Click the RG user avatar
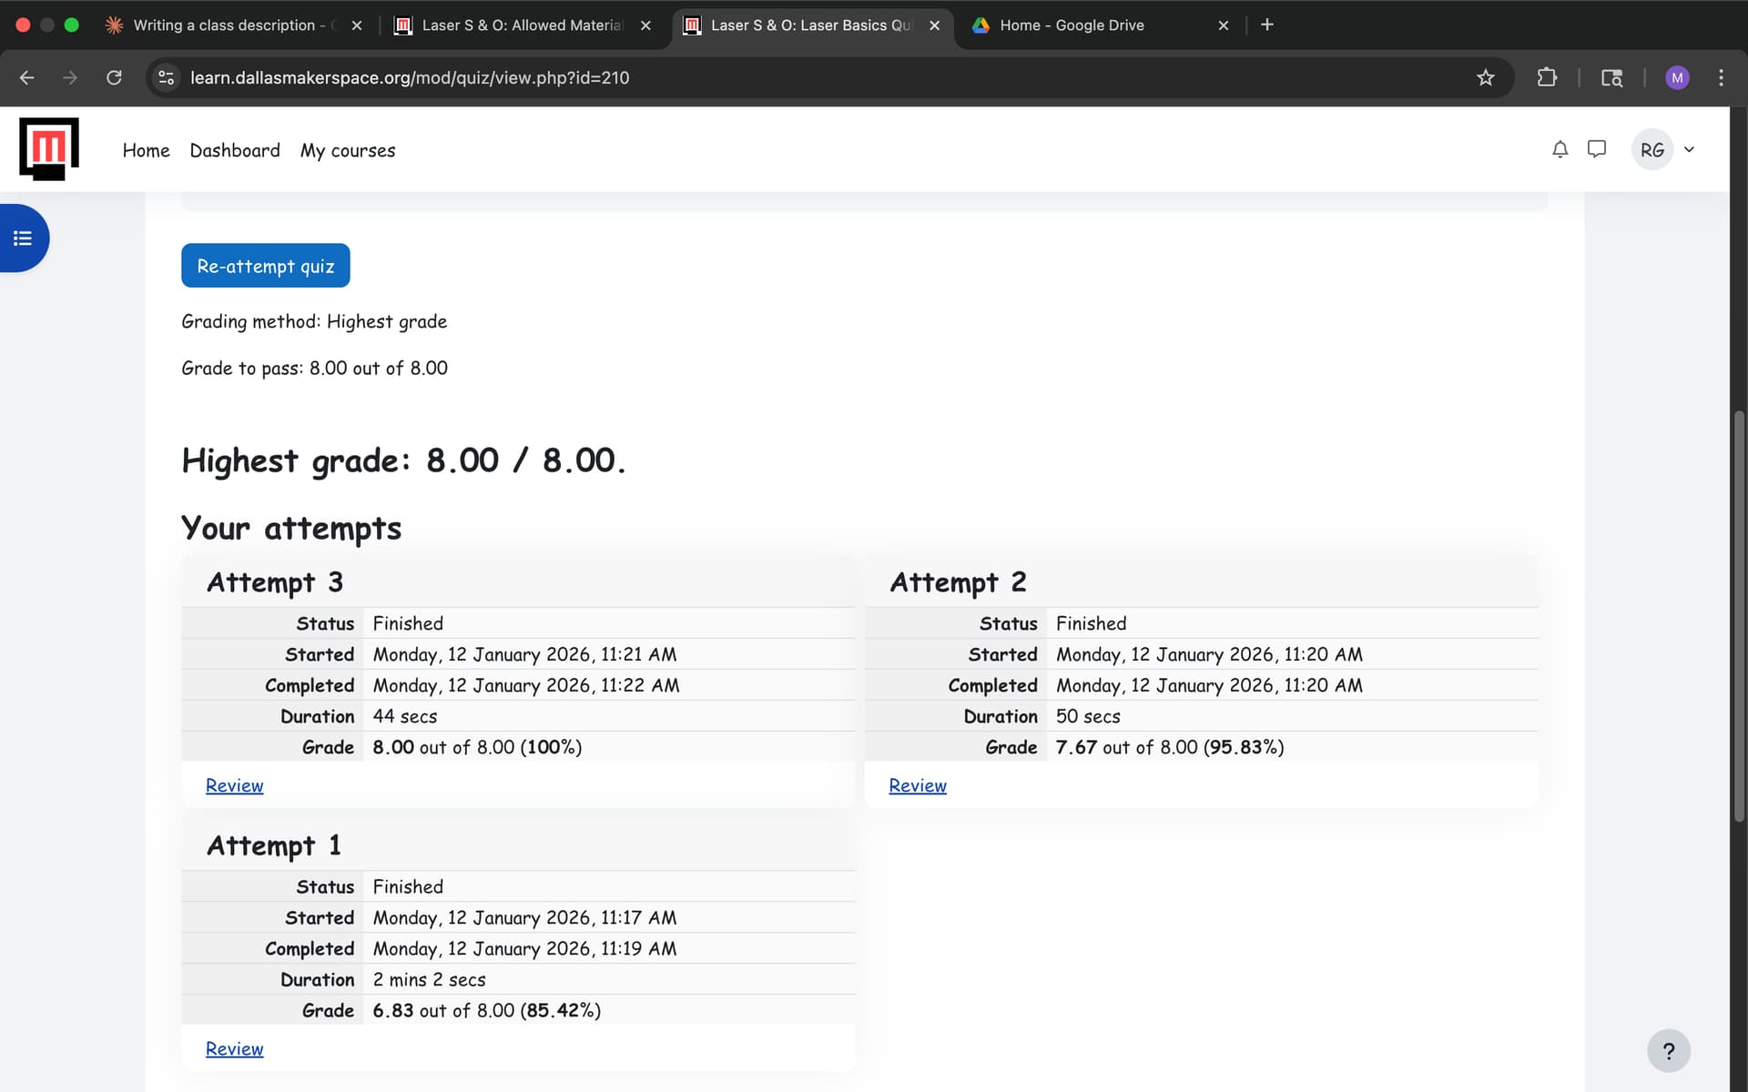1748x1092 pixels. pyautogui.click(x=1651, y=150)
